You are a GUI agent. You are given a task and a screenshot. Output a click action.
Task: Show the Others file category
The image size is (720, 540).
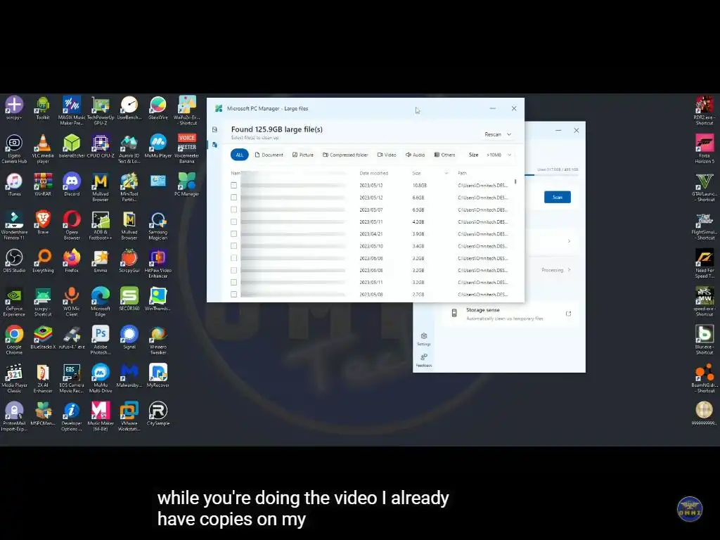click(x=444, y=155)
